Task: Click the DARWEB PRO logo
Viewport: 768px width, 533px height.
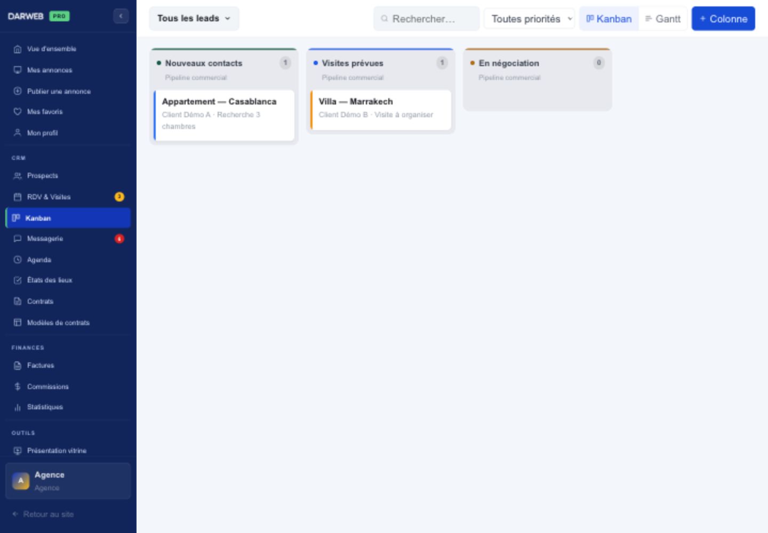Action: (38, 16)
